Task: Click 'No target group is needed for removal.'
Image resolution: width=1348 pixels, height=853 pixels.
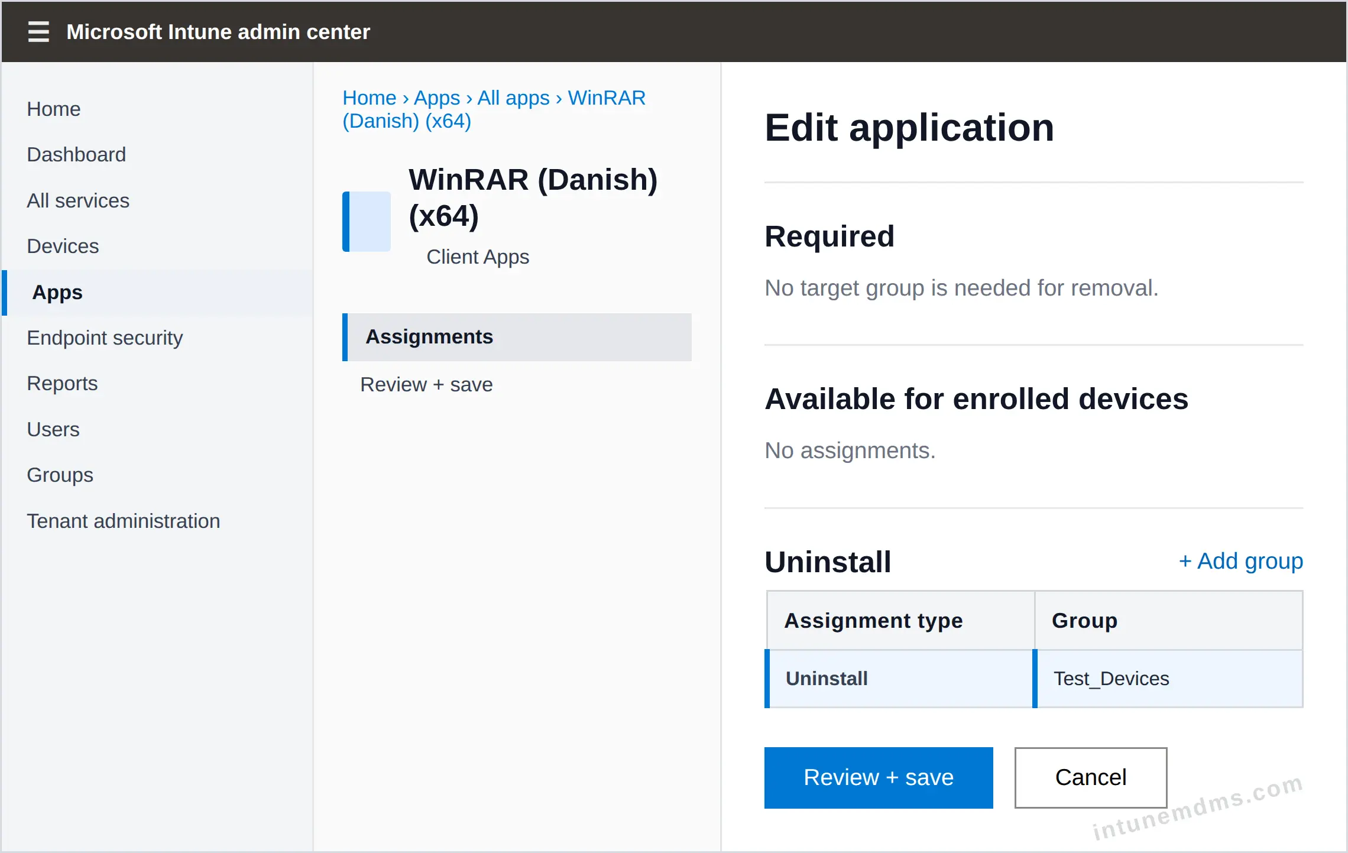Action: pyautogui.click(x=961, y=288)
